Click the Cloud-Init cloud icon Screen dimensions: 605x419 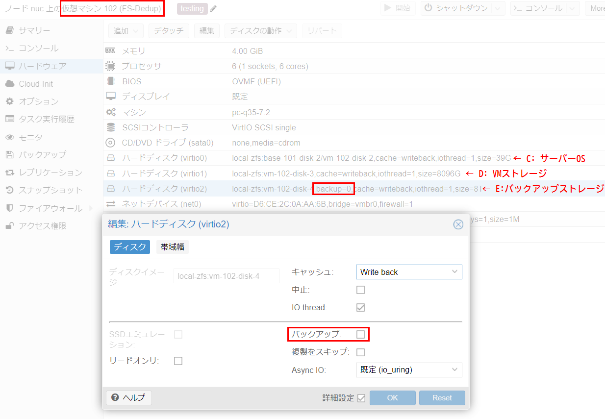click(9, 84)
